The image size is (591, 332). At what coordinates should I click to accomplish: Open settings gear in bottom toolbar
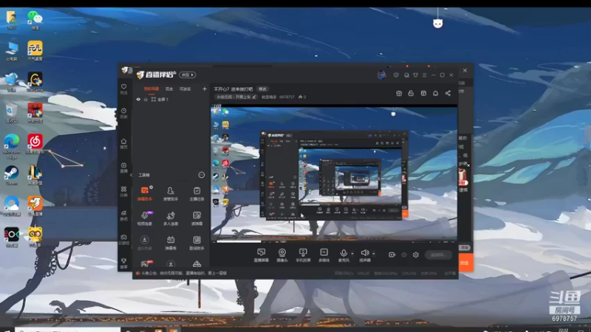pos(416,255)
